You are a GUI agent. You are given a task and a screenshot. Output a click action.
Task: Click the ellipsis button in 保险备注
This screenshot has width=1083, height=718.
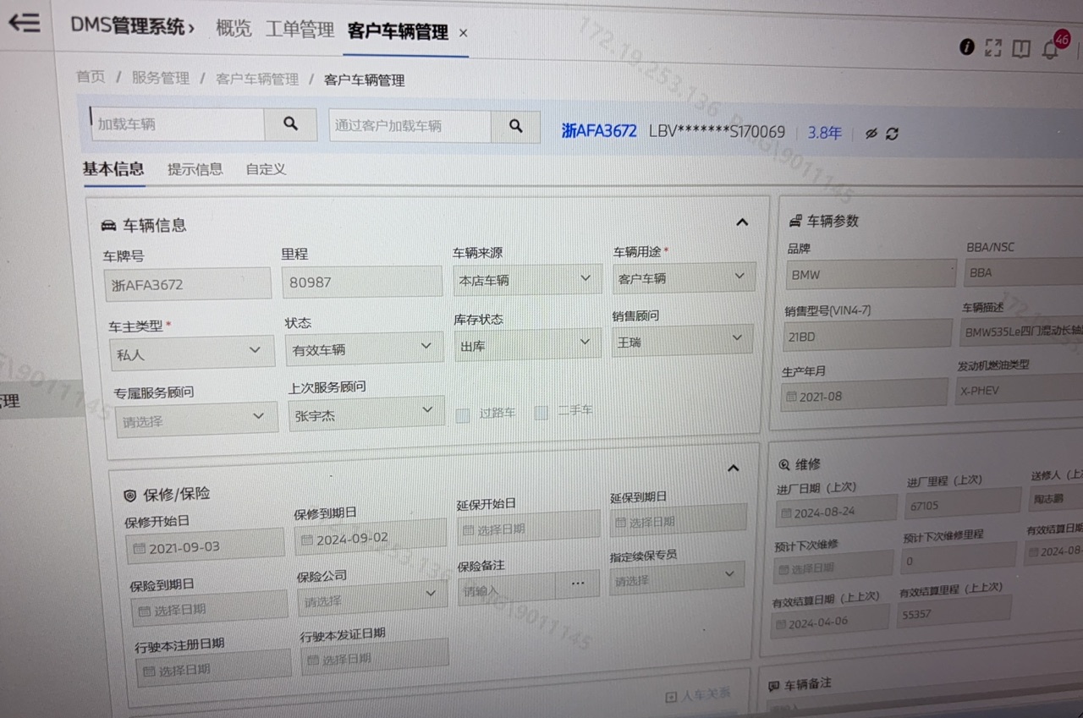(x=578, y=584)
